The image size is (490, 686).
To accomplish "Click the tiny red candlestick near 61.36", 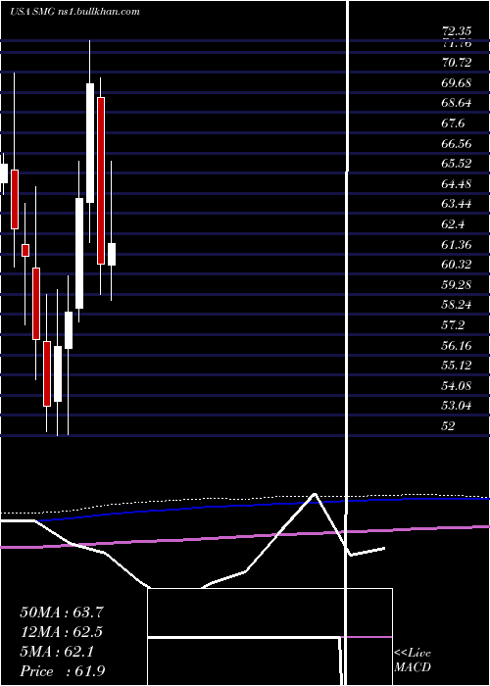I will 25,250.
